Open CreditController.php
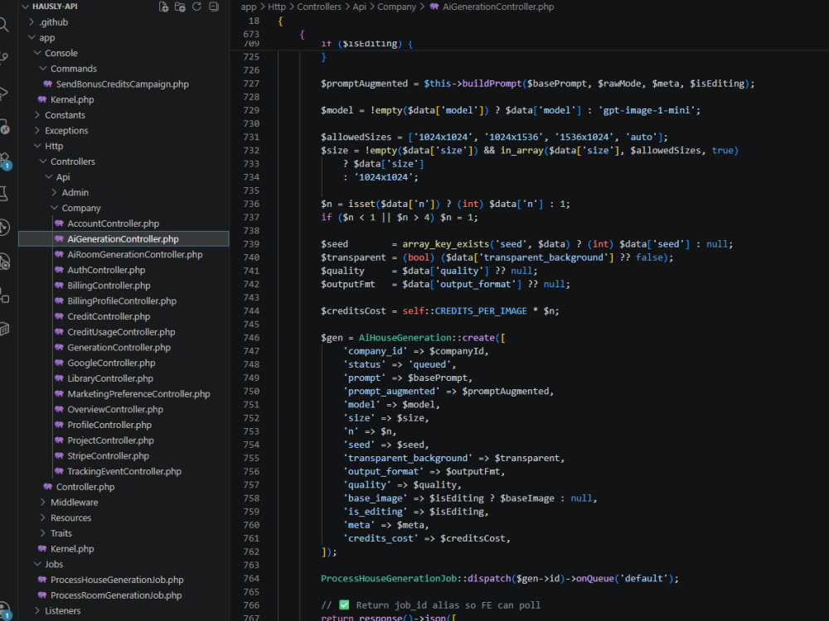829x621 pixels. tap(109, 316)
